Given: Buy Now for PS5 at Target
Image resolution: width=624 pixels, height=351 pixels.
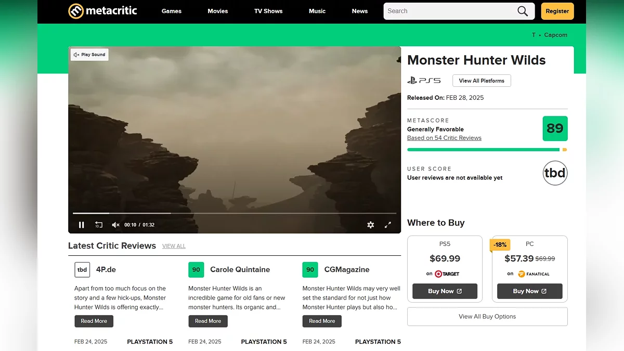Looking at the screenshot, I should coord(445,291).
